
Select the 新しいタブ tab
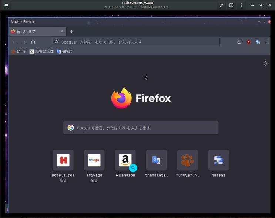(x=37, y=31)
